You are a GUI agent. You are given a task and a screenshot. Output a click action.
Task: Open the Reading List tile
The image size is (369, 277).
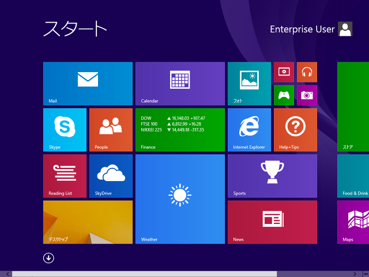click(x=65, y=176)
